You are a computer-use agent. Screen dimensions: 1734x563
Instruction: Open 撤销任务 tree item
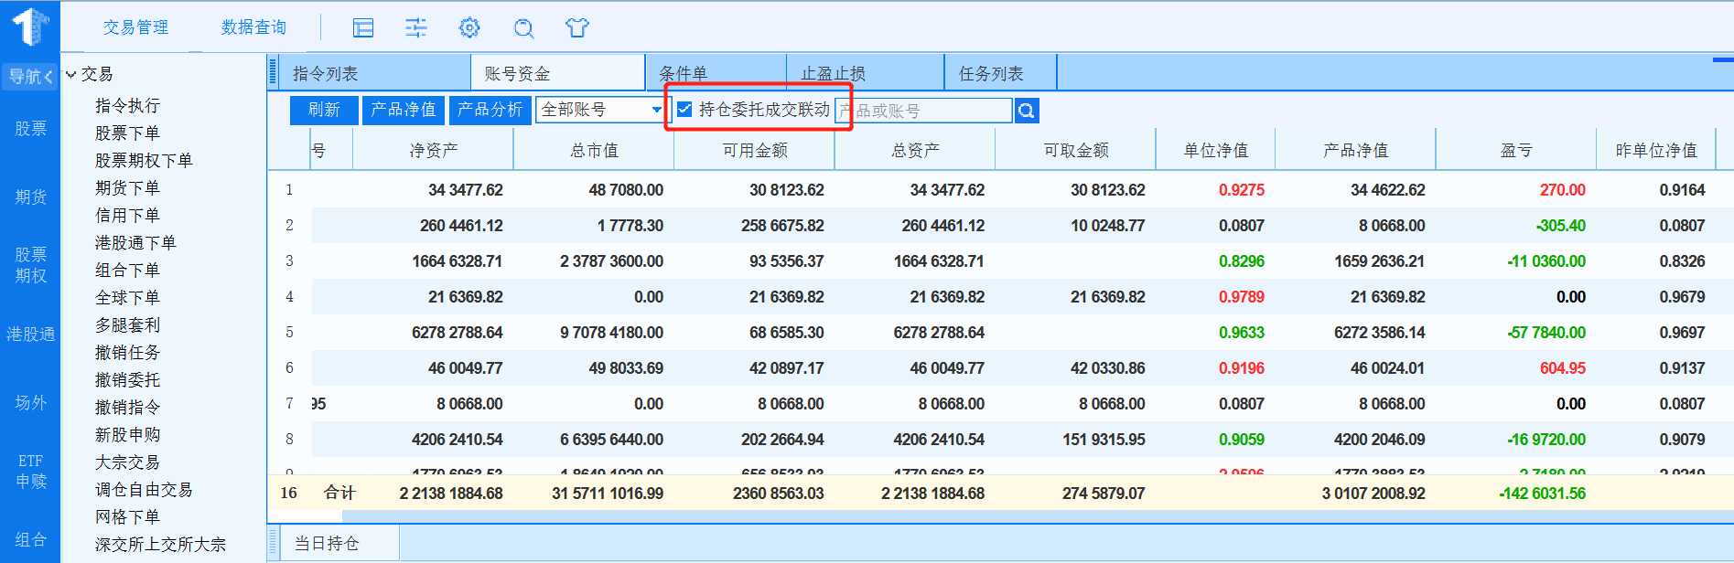click(x=127, y=353)
